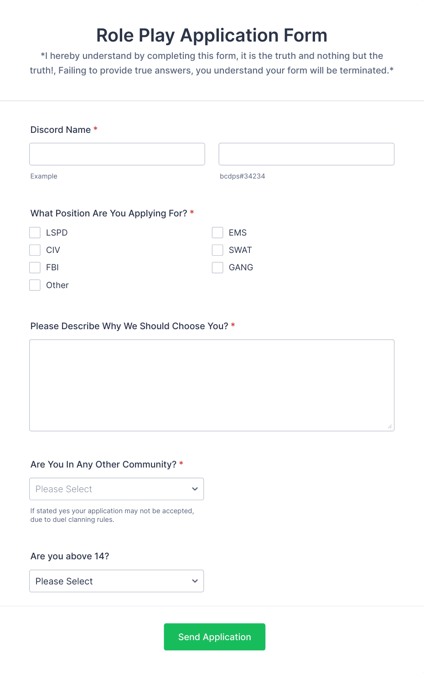This screenshot has height=673, width=424.
Task: Open the 'Are you above 14?' dropdown
Action: point(117,581)
